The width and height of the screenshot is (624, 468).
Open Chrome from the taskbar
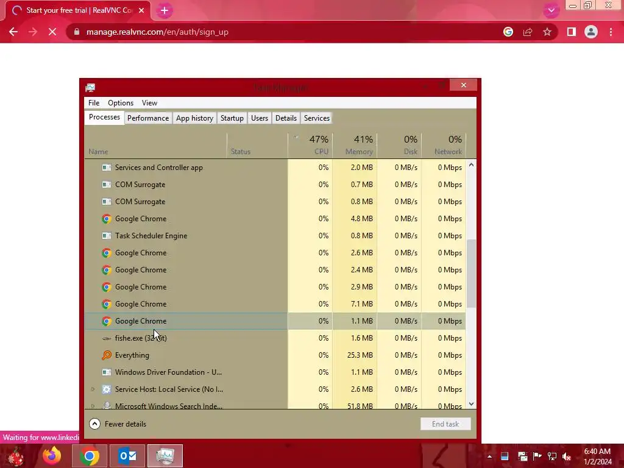coord(89,456)
